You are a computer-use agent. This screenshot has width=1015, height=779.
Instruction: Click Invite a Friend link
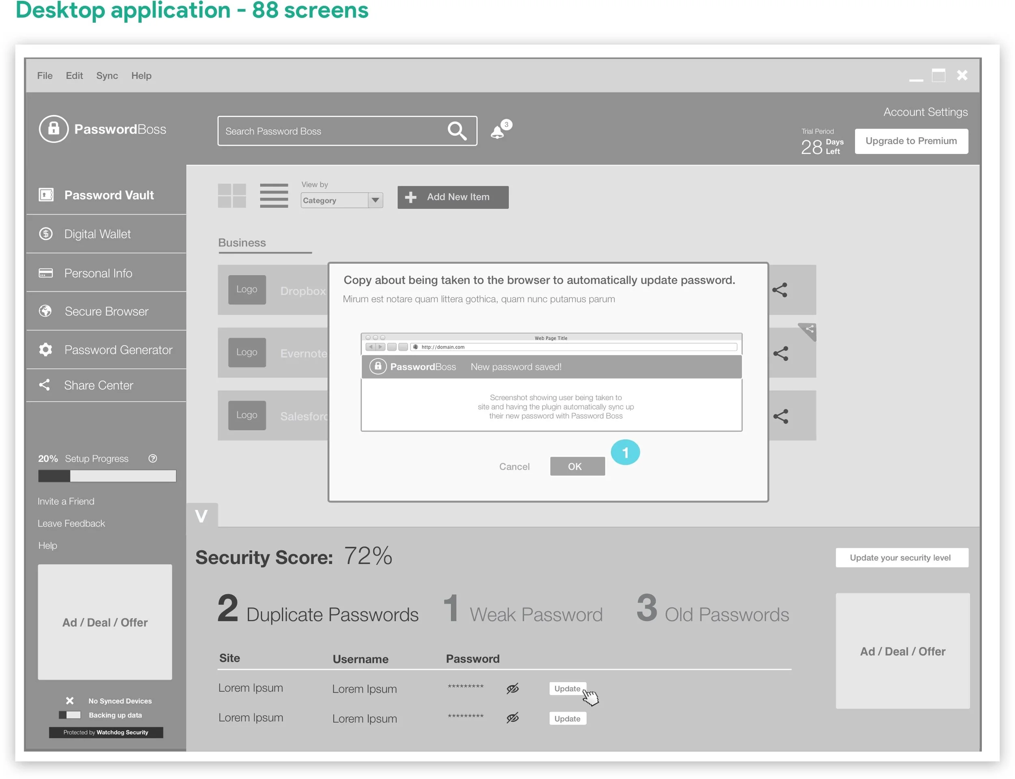click(x=66, y=501)
